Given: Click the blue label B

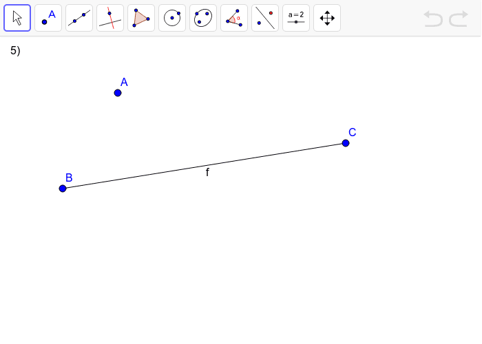Looking at the screenshot, I should coord(69,178).
